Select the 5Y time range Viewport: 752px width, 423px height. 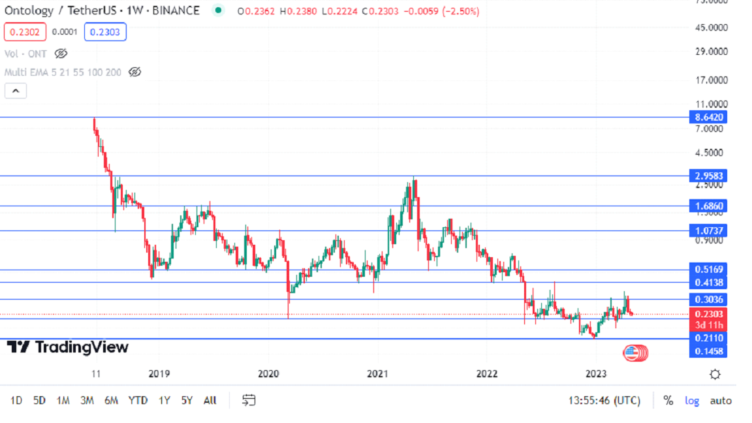(187, 400)
